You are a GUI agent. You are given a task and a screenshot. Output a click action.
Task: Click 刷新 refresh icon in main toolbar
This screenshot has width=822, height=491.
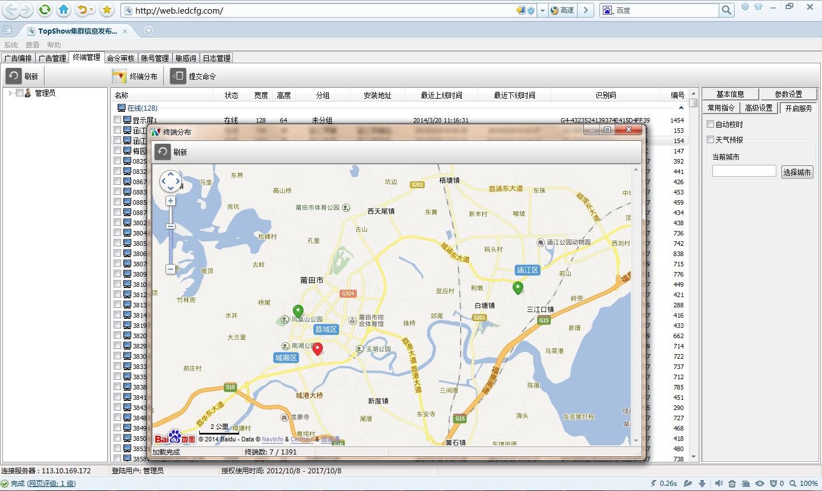13,76
